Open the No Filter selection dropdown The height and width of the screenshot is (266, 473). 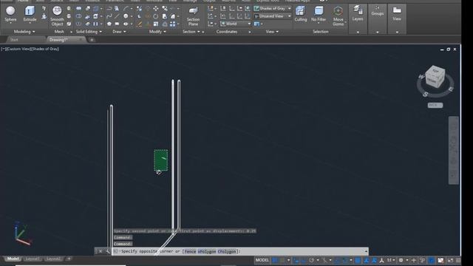(319, 14)
